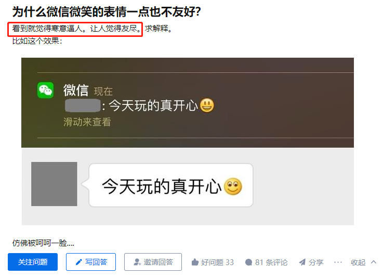Click the paper plane share icon
Viewport: 383px width, 277px height.
302,262
